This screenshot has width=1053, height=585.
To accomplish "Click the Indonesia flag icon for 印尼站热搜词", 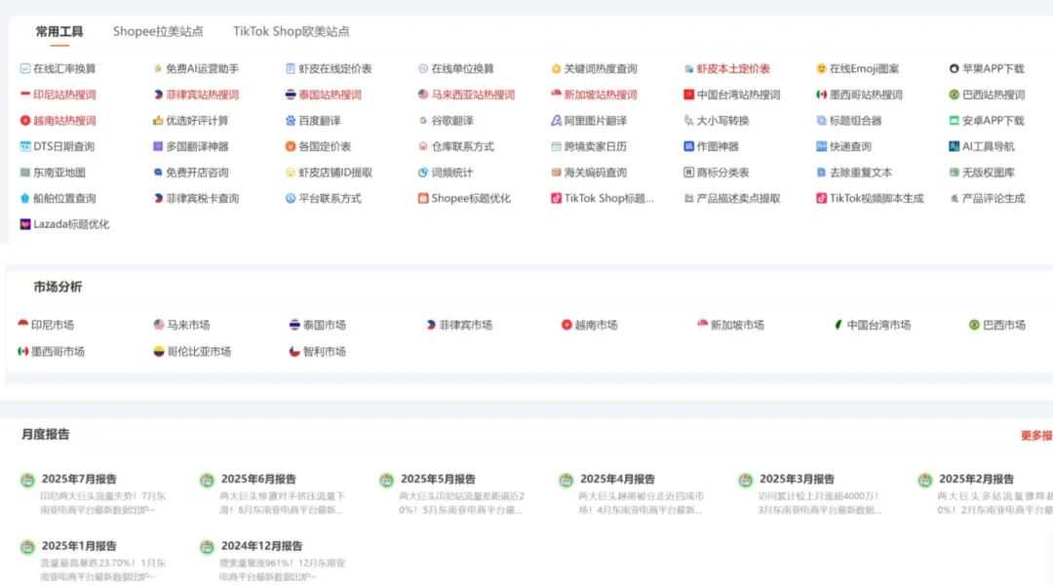I will (24, 95).
